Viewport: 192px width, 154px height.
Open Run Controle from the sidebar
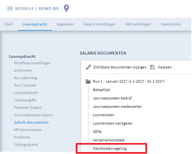25,85
